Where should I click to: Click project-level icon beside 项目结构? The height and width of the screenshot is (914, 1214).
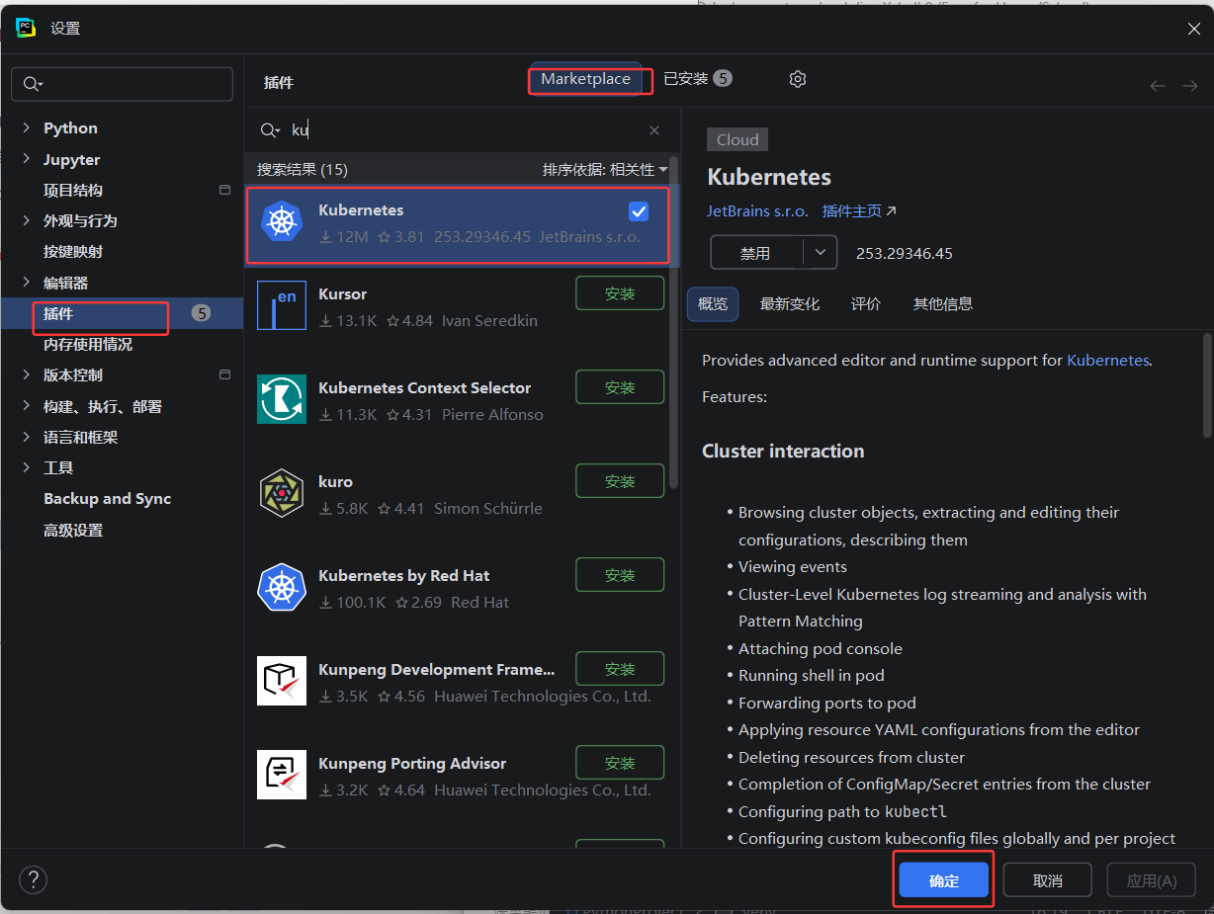[225, 190]
